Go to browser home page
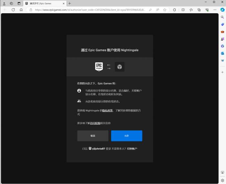This screenshot has width=226, height=184. [x=21, y=10]
